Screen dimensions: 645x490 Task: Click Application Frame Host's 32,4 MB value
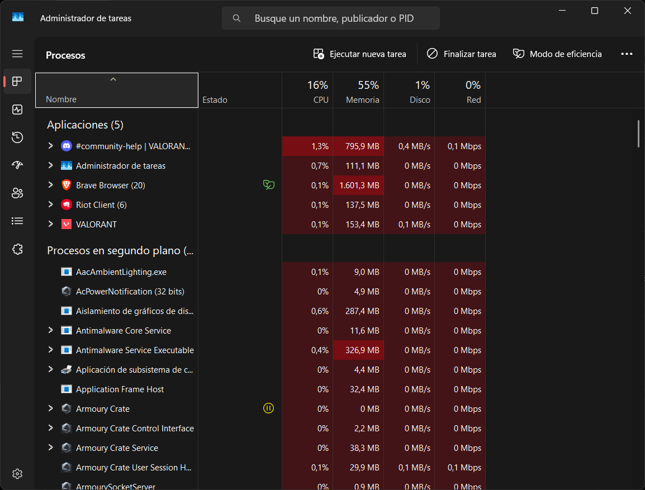[x=364, y=389]
